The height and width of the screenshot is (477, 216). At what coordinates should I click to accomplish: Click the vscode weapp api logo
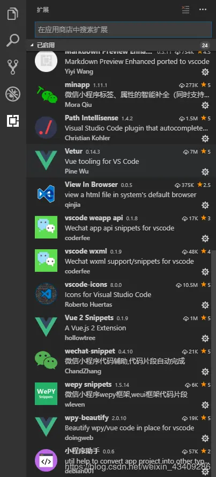pyautogui.click(x=46, y=227)
